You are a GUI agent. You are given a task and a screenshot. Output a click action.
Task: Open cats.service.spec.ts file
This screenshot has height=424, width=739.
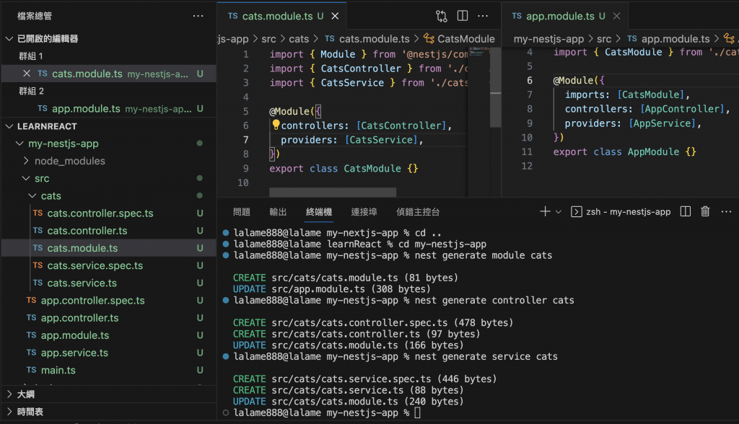click(x=109, y=265)
